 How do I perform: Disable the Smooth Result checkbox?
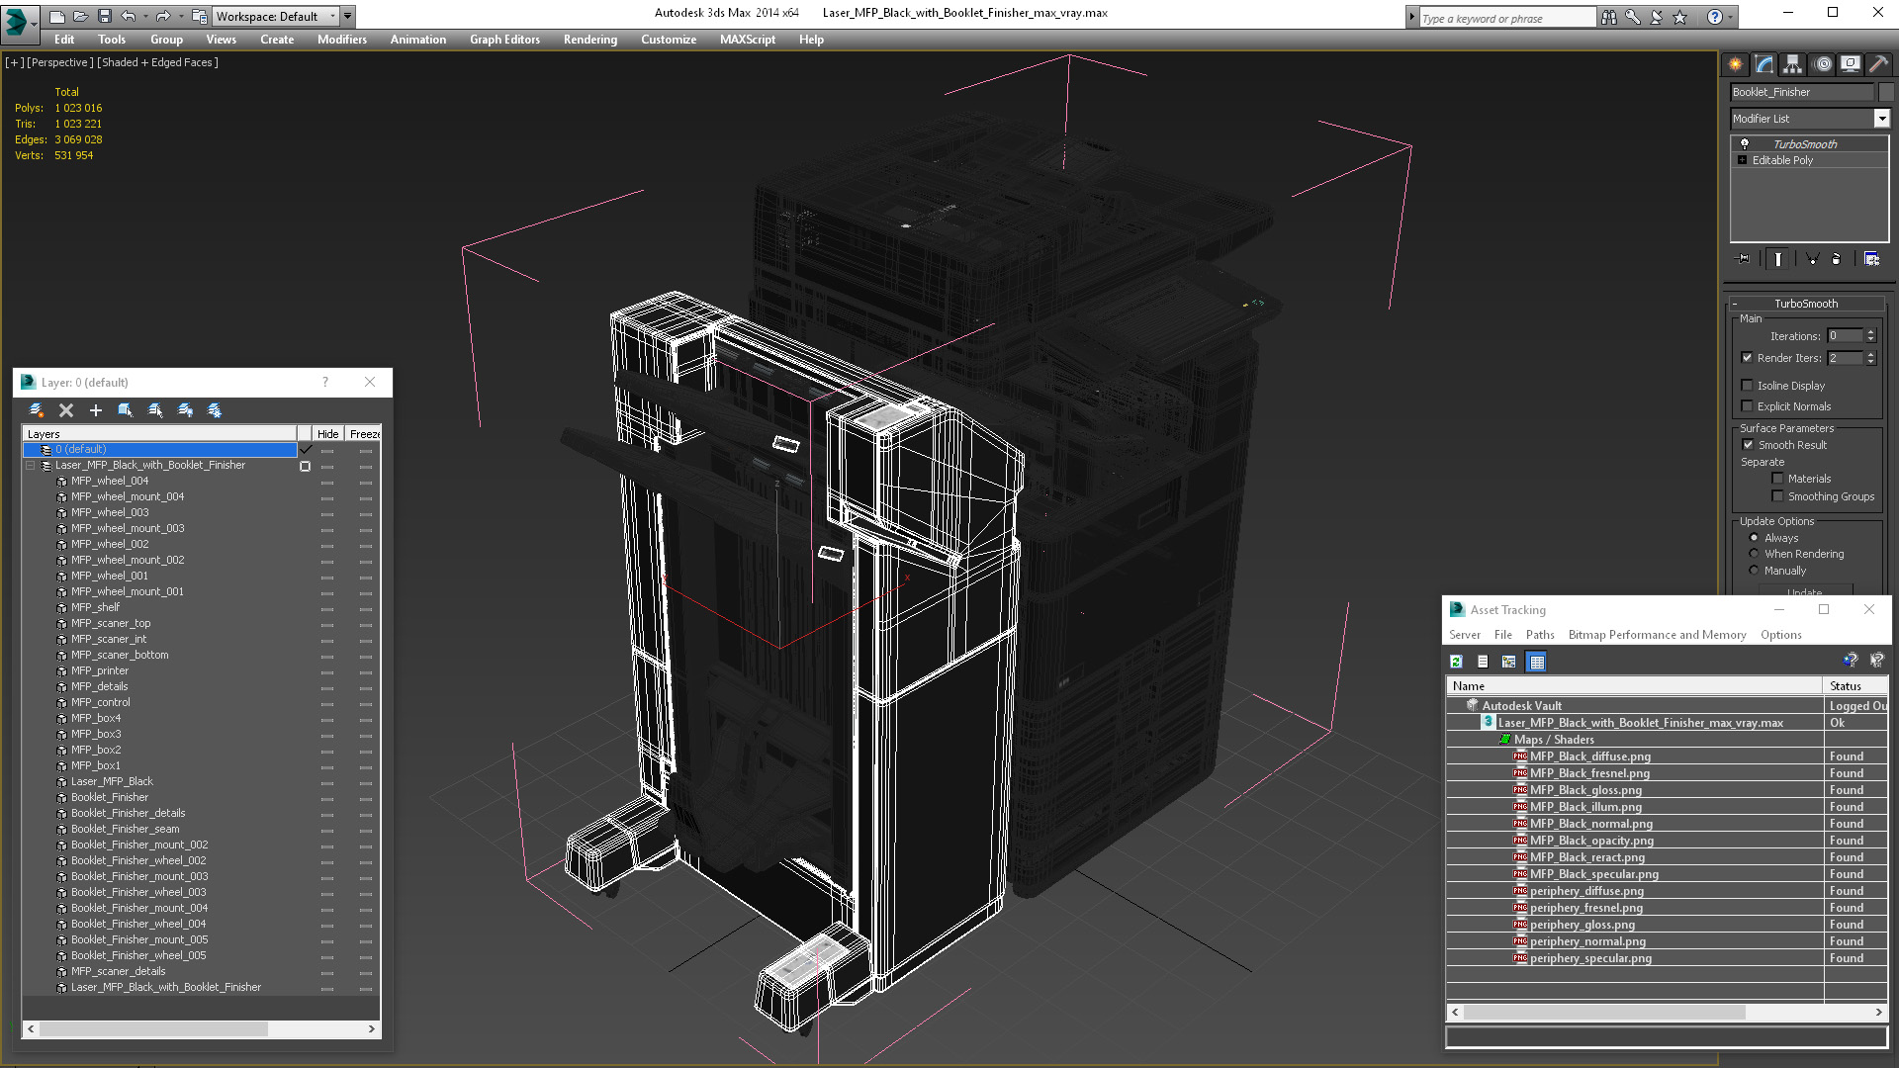1748,445
